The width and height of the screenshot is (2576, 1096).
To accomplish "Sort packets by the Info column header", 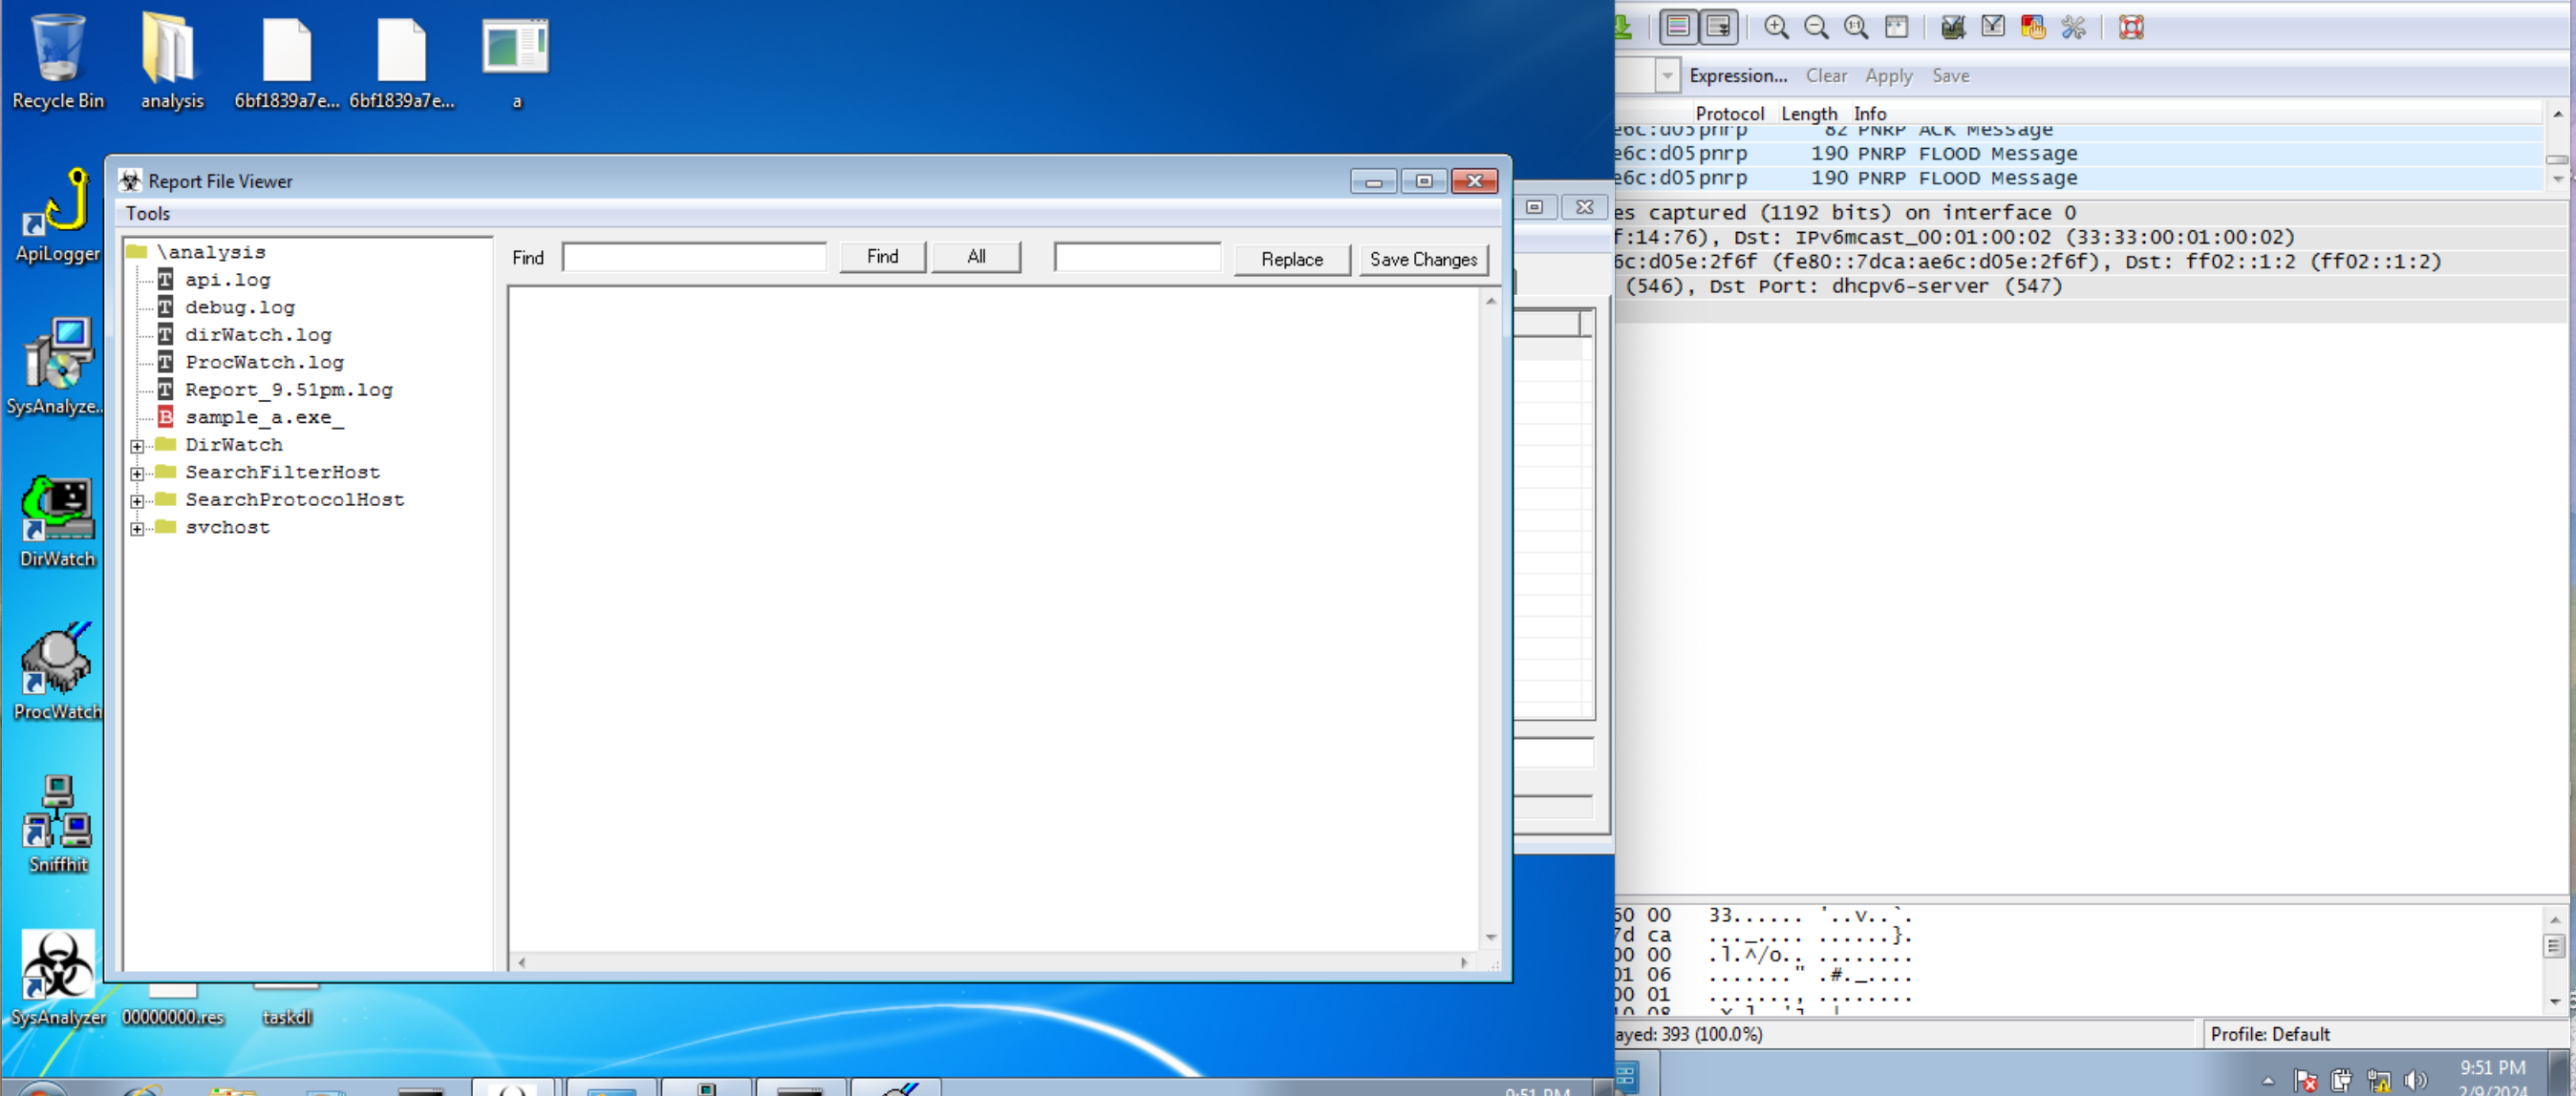I will (x=1869, y=114).
